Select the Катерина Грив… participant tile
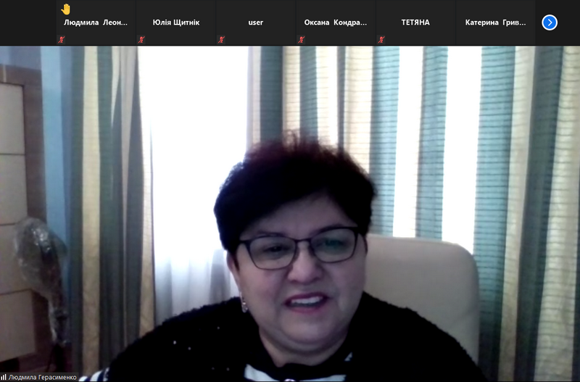This screenshot has width=580, height=382. [495, 22]
